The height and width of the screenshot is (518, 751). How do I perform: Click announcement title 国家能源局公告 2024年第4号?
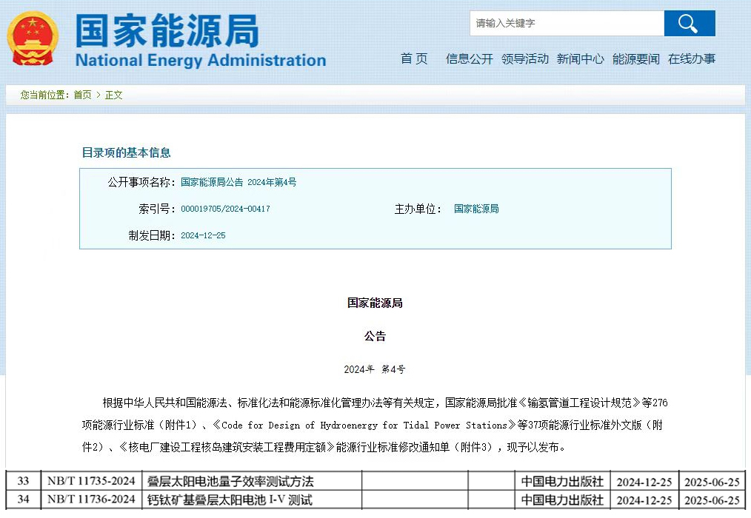click(238, 182)
